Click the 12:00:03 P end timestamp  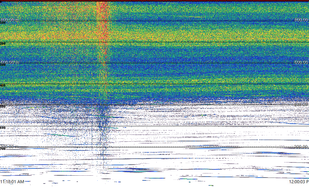299,182
